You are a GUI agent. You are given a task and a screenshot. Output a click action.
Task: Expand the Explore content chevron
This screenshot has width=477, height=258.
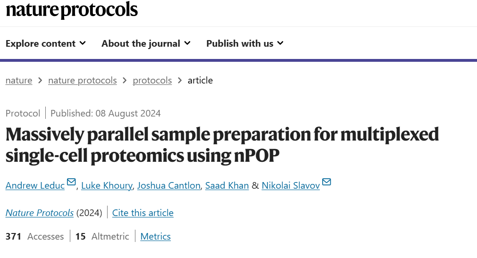83,43
